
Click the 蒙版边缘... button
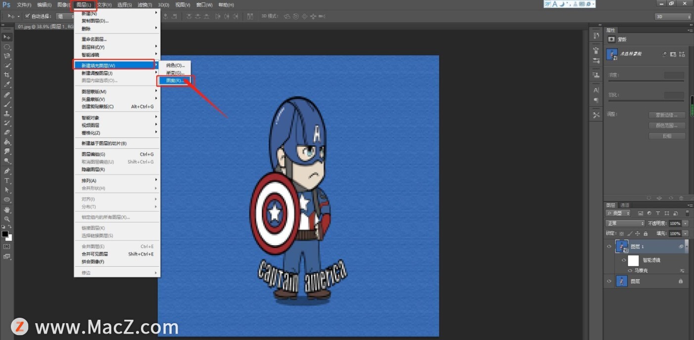click(x=667, y=115)
